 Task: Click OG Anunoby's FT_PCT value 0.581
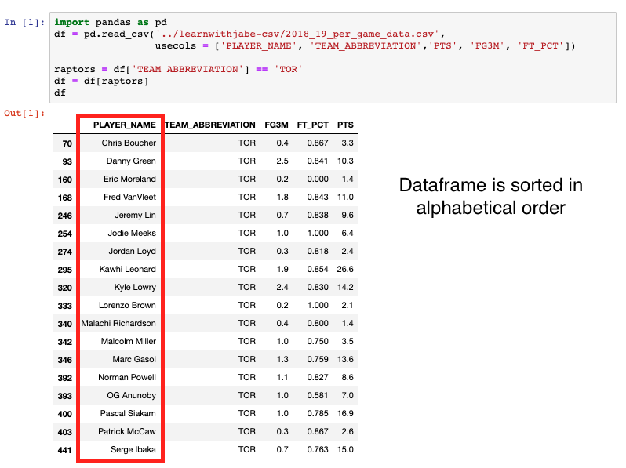[x=318, y=395]
